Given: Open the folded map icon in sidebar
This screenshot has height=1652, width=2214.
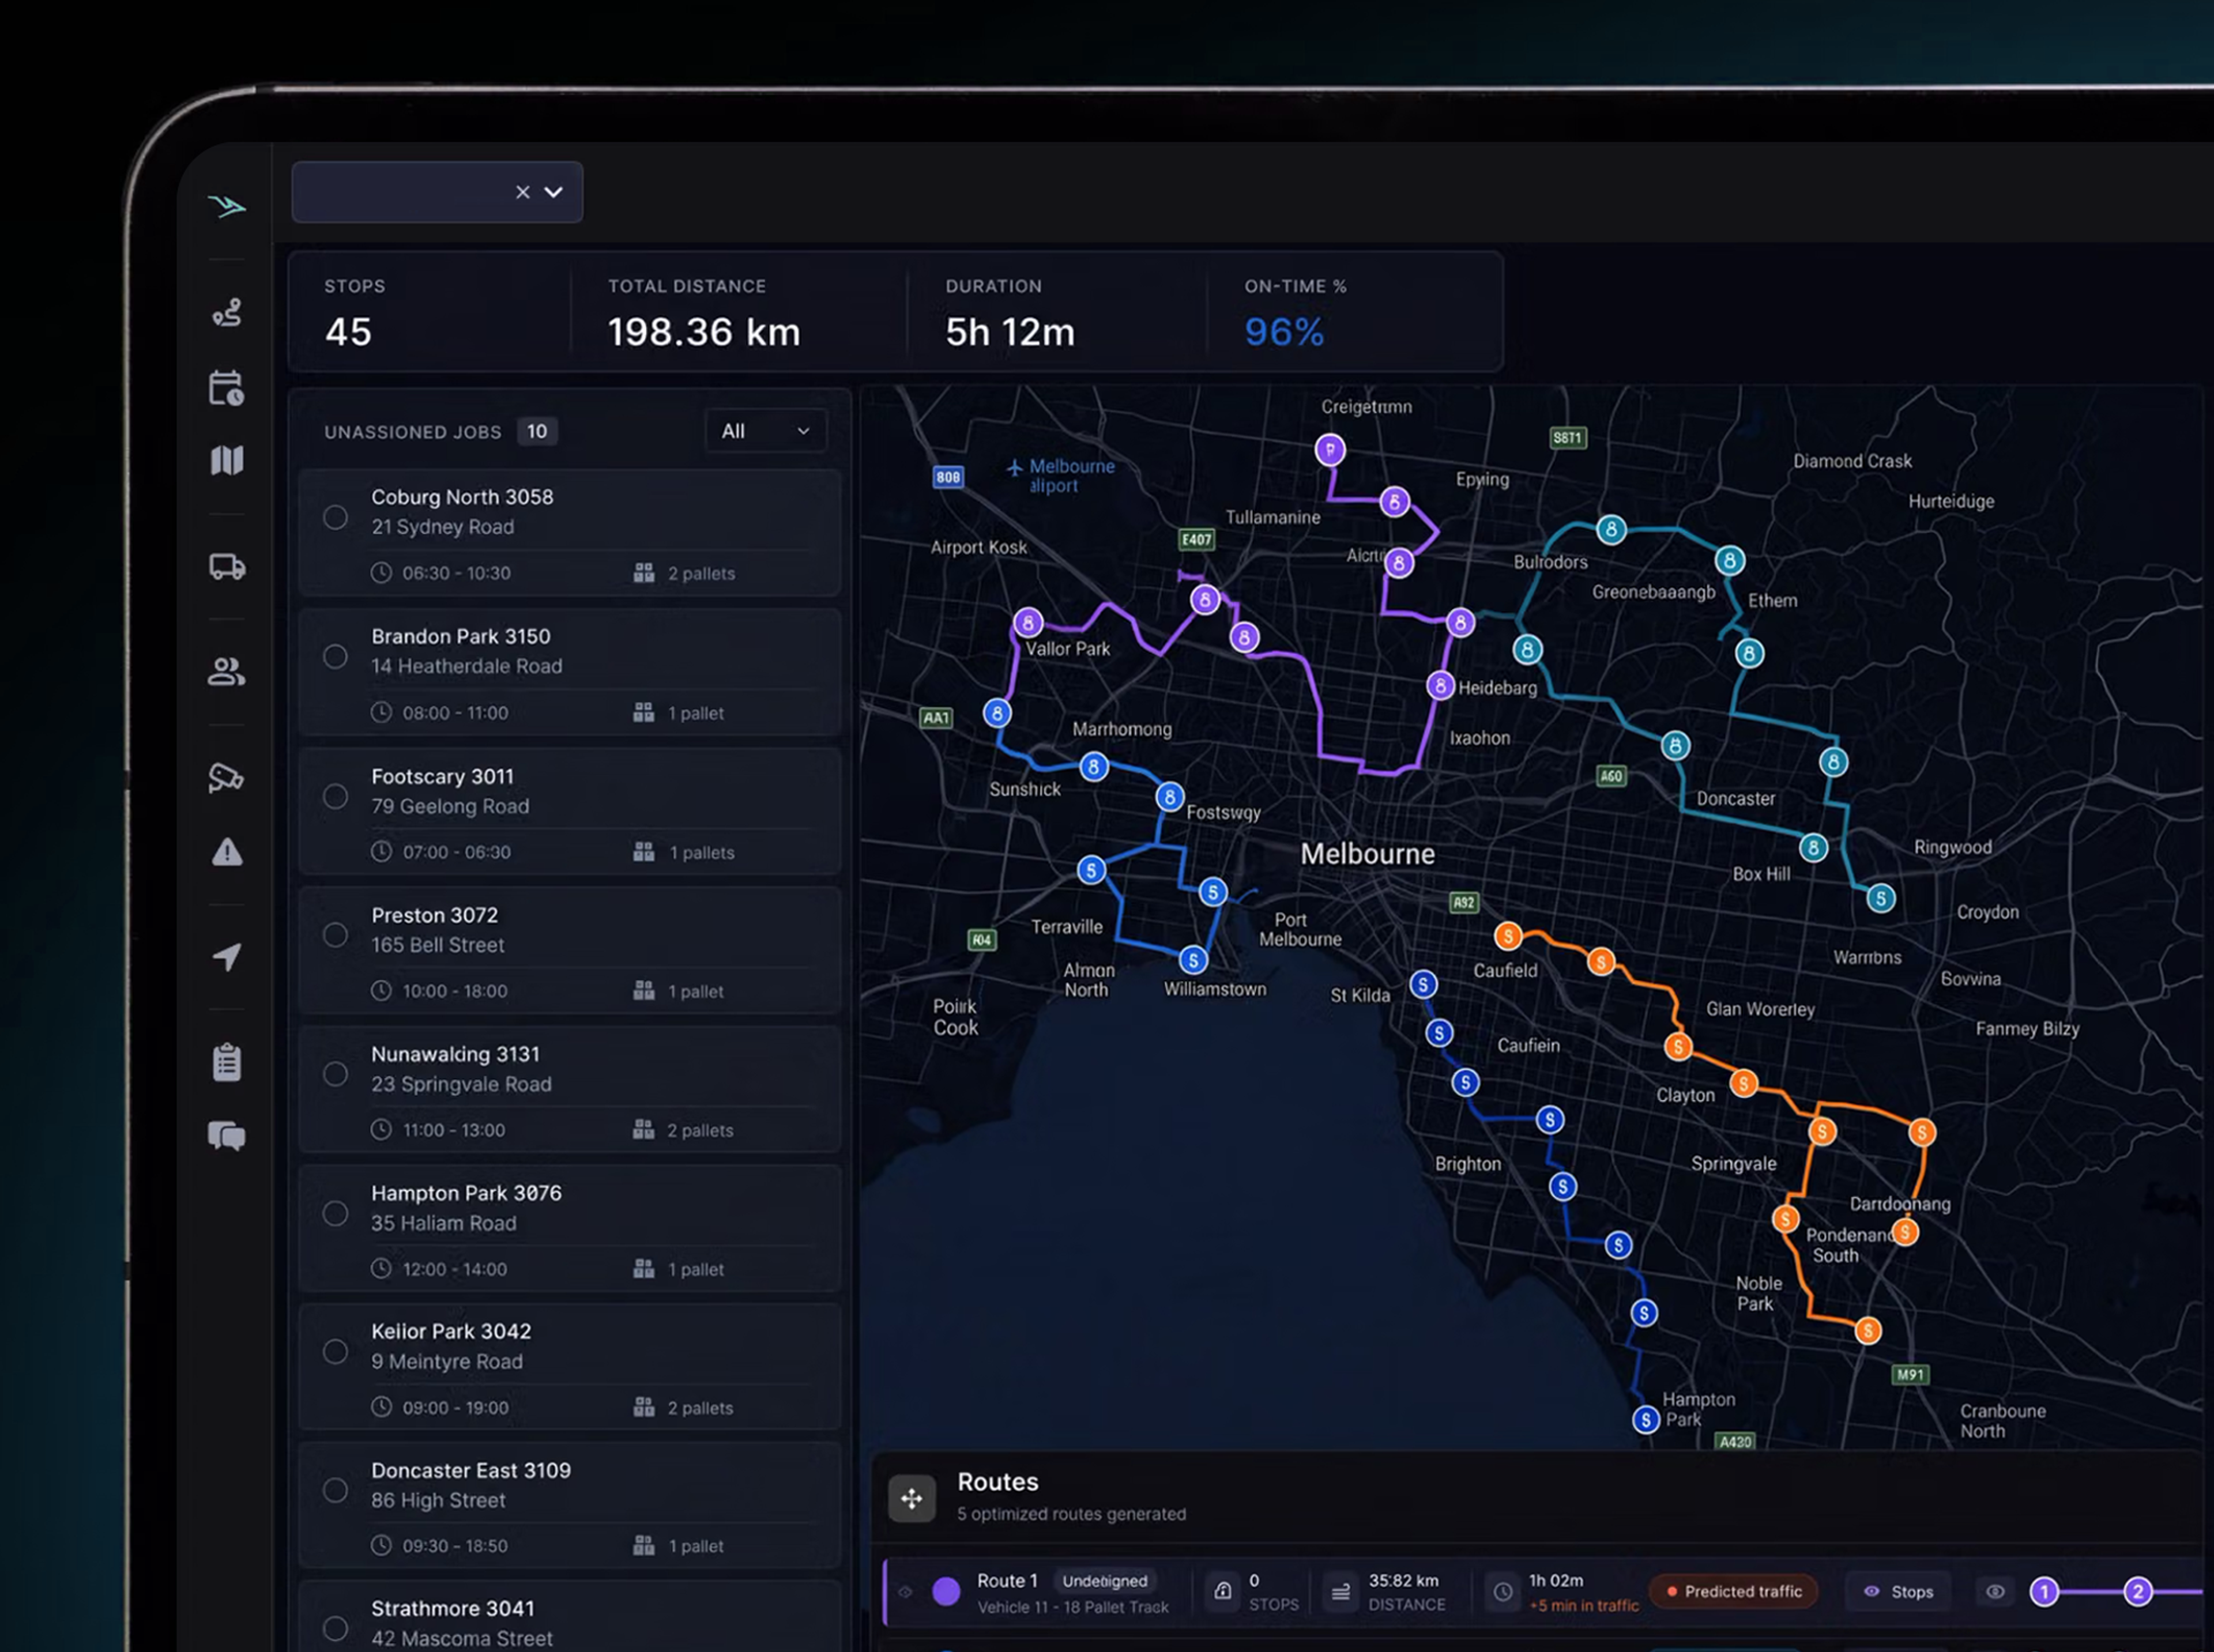Looking at the screenshot, I should 227,460.
